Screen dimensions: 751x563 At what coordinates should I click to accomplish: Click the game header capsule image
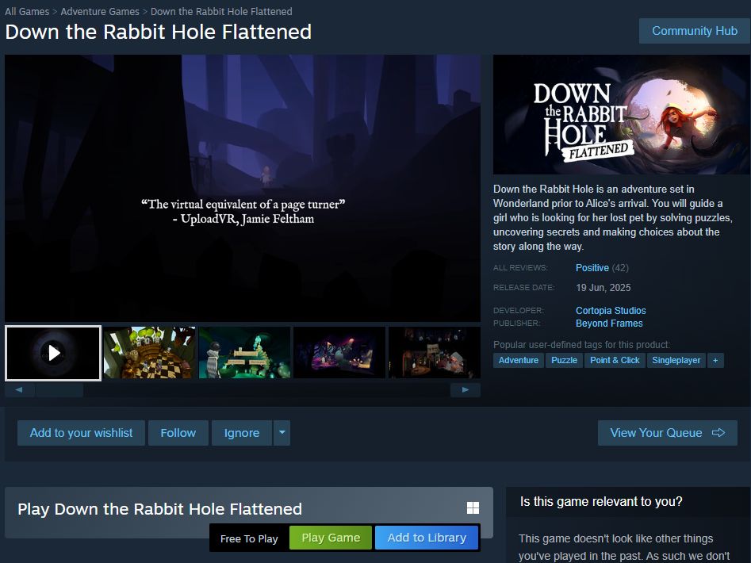pos(622,114)
